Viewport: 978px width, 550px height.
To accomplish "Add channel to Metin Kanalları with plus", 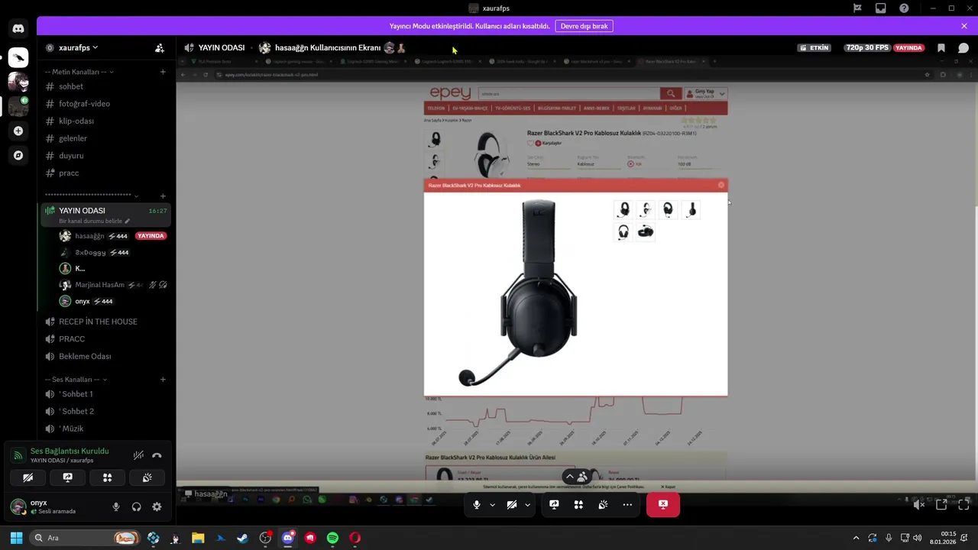I will point(163,72).
